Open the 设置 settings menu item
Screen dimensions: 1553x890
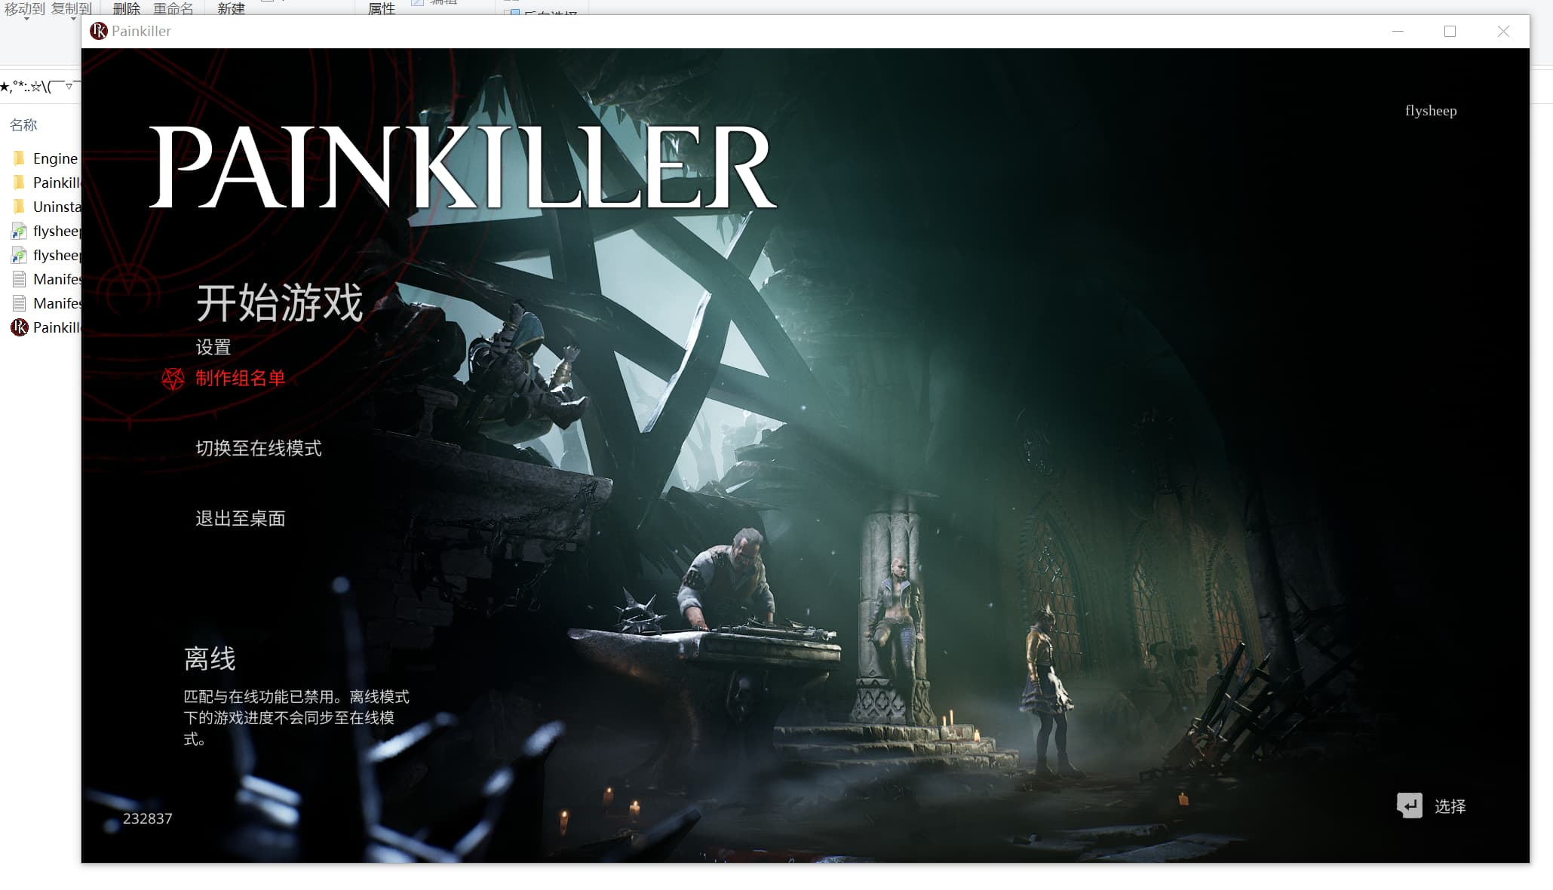213,347
